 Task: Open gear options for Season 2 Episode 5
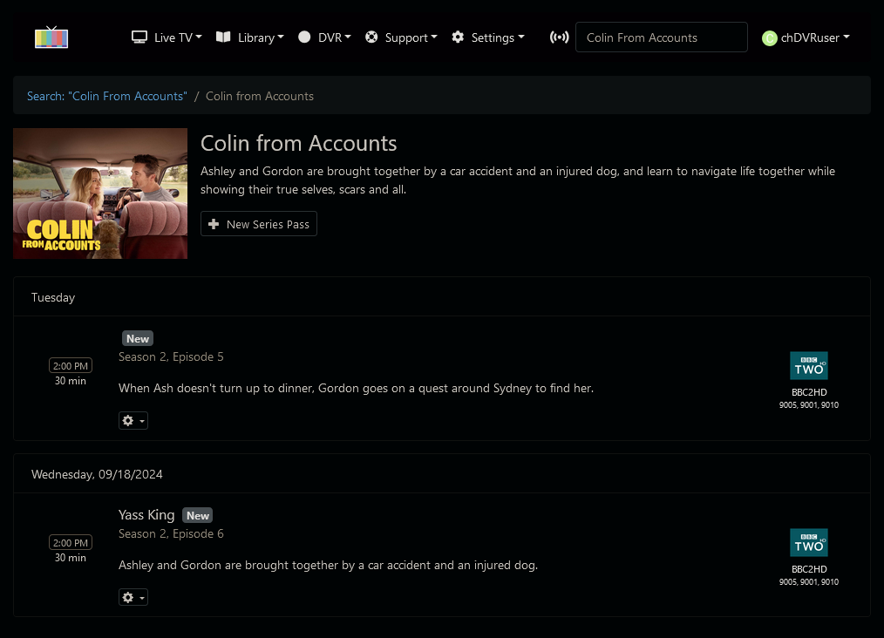133,421
